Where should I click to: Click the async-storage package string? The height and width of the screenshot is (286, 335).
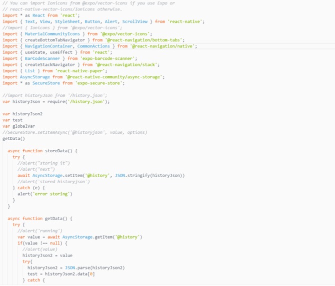click(113, 77)
